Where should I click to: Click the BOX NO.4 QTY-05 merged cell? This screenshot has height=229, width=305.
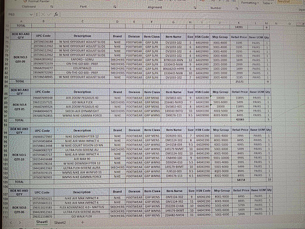click(x=20, y=107)
